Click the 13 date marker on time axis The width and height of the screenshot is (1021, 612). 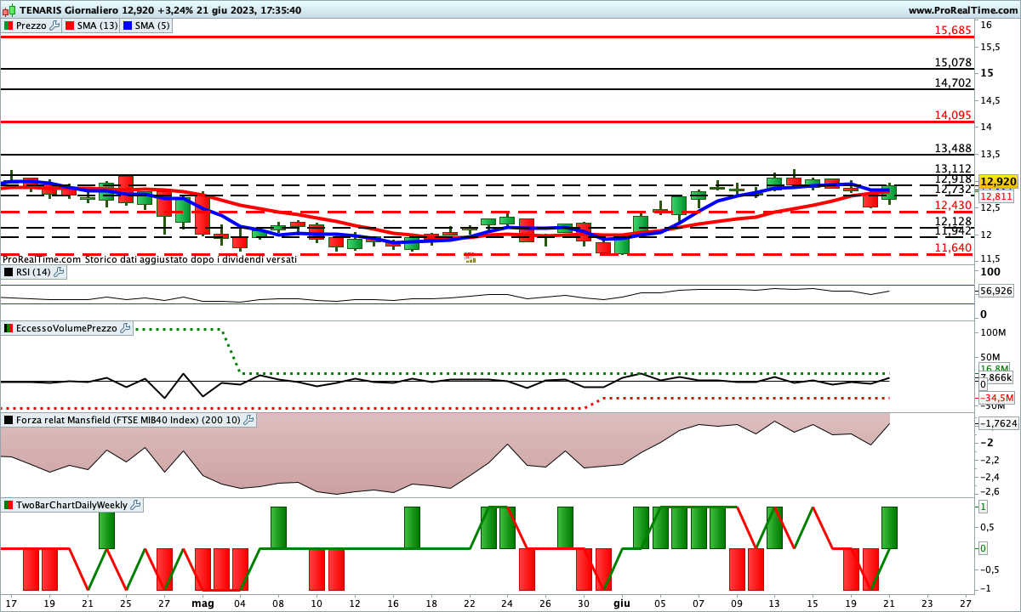(x=774, y=603)
